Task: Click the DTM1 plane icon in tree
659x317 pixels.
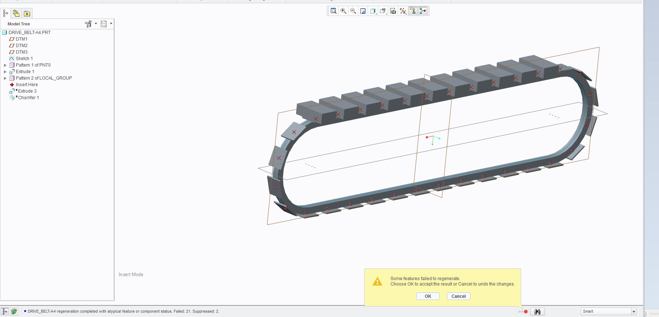Action: [x=12, y=39]
